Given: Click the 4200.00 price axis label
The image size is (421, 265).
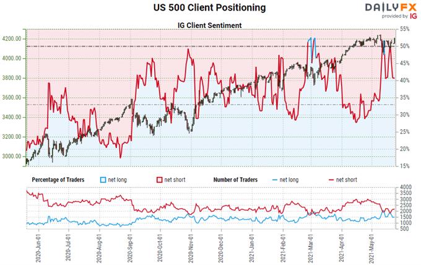Looking at the screenshot, I should 12,39.
